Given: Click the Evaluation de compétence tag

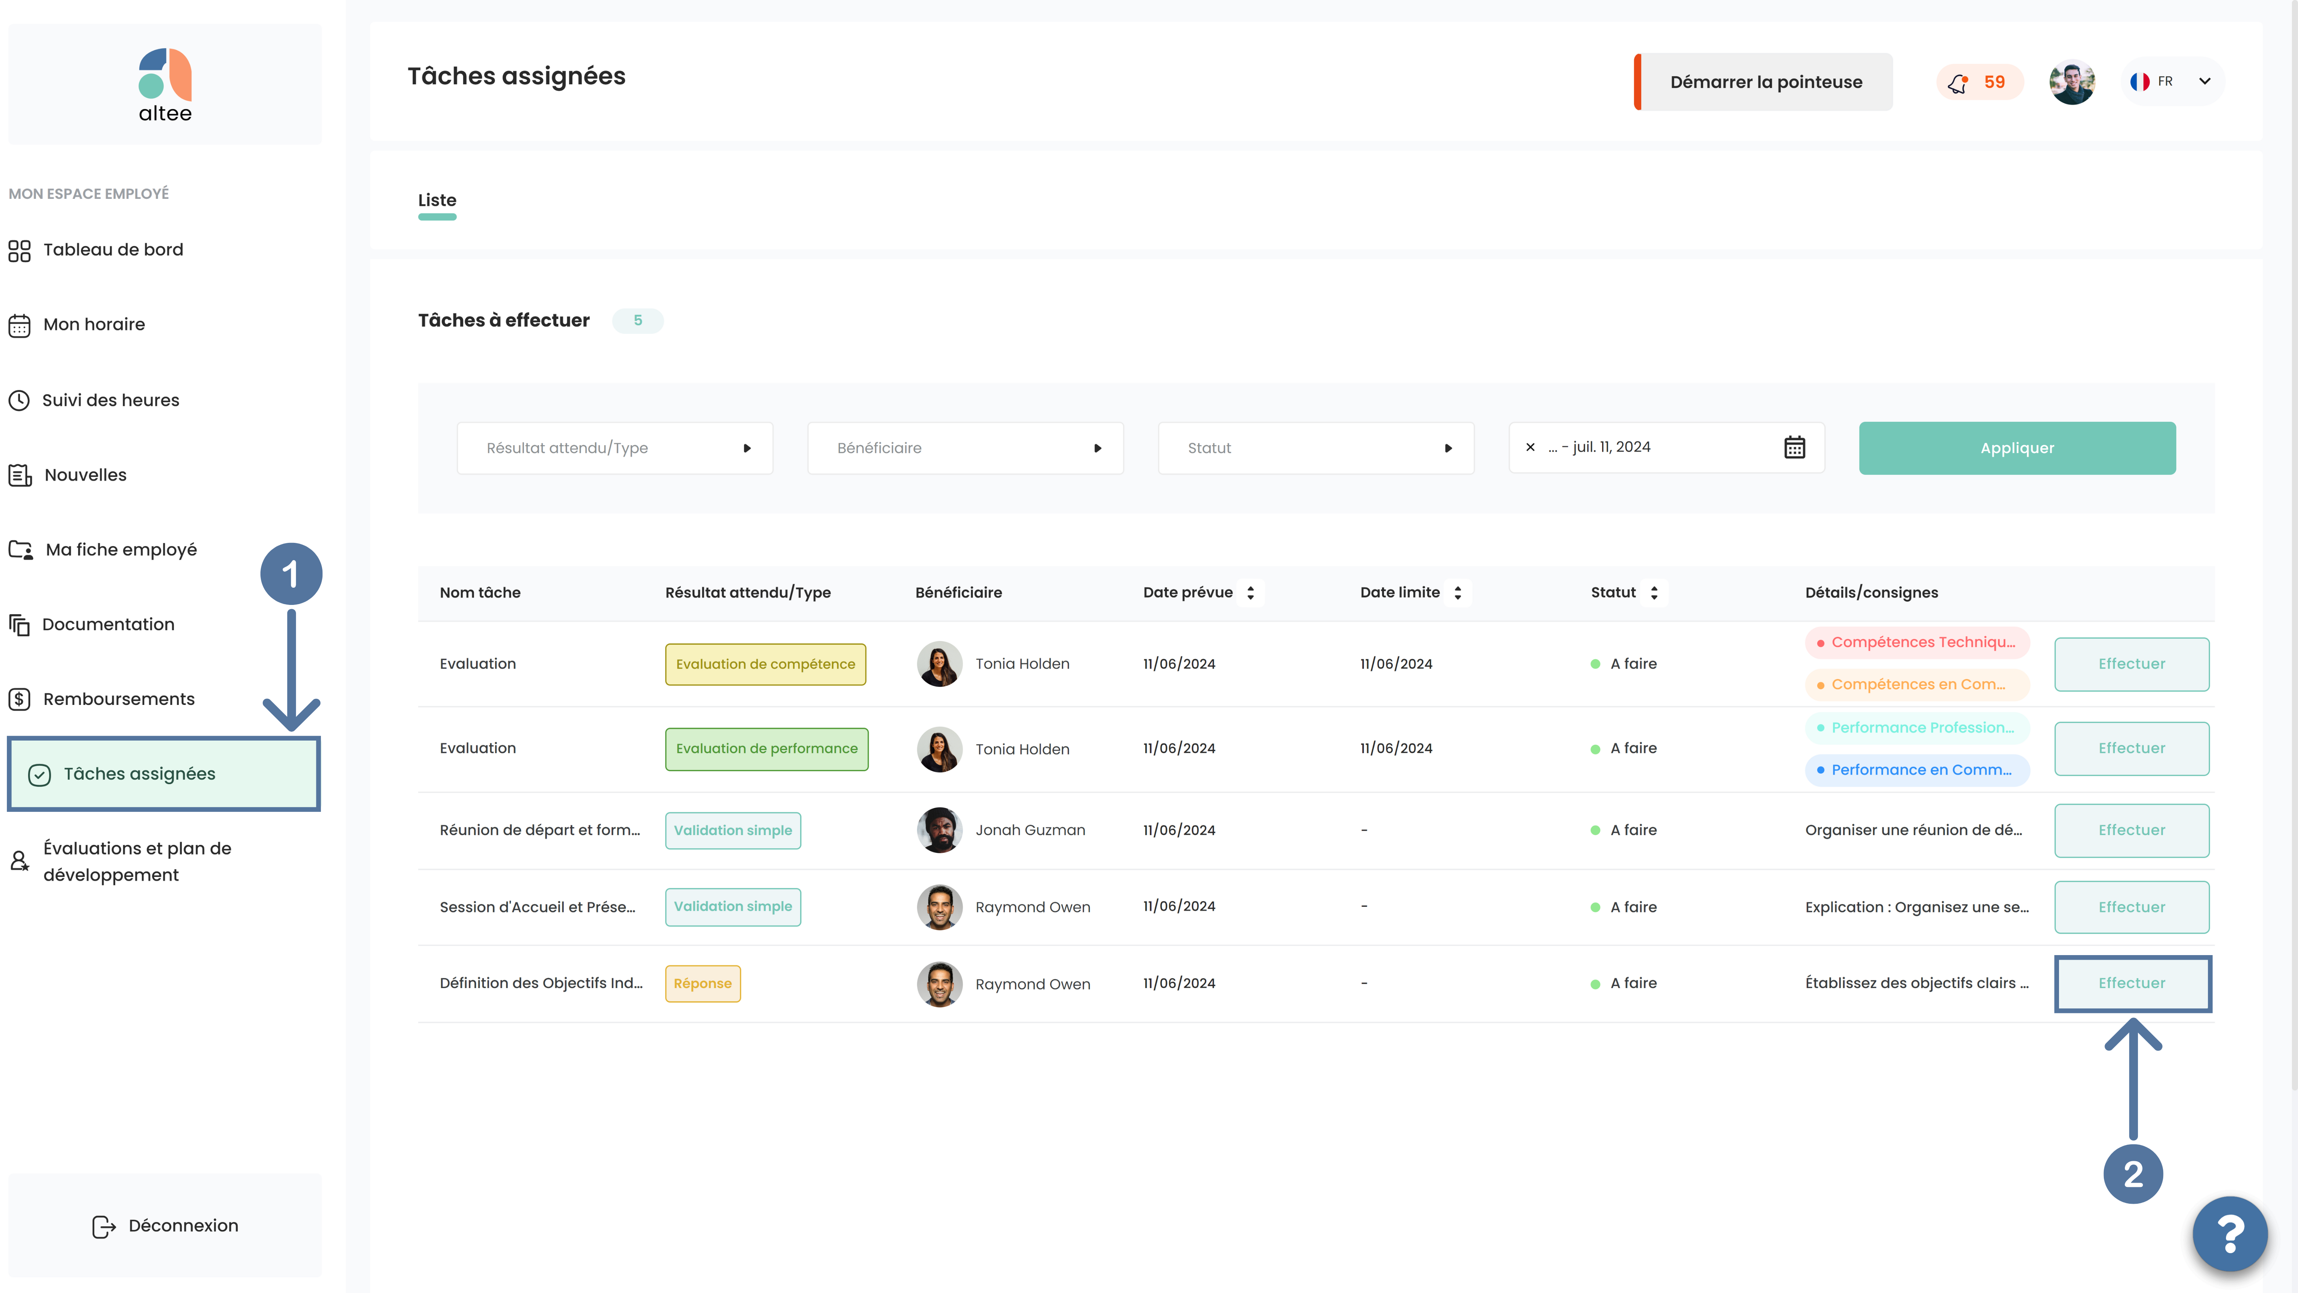Looking at the screenshot, I should tap(765, 665).
